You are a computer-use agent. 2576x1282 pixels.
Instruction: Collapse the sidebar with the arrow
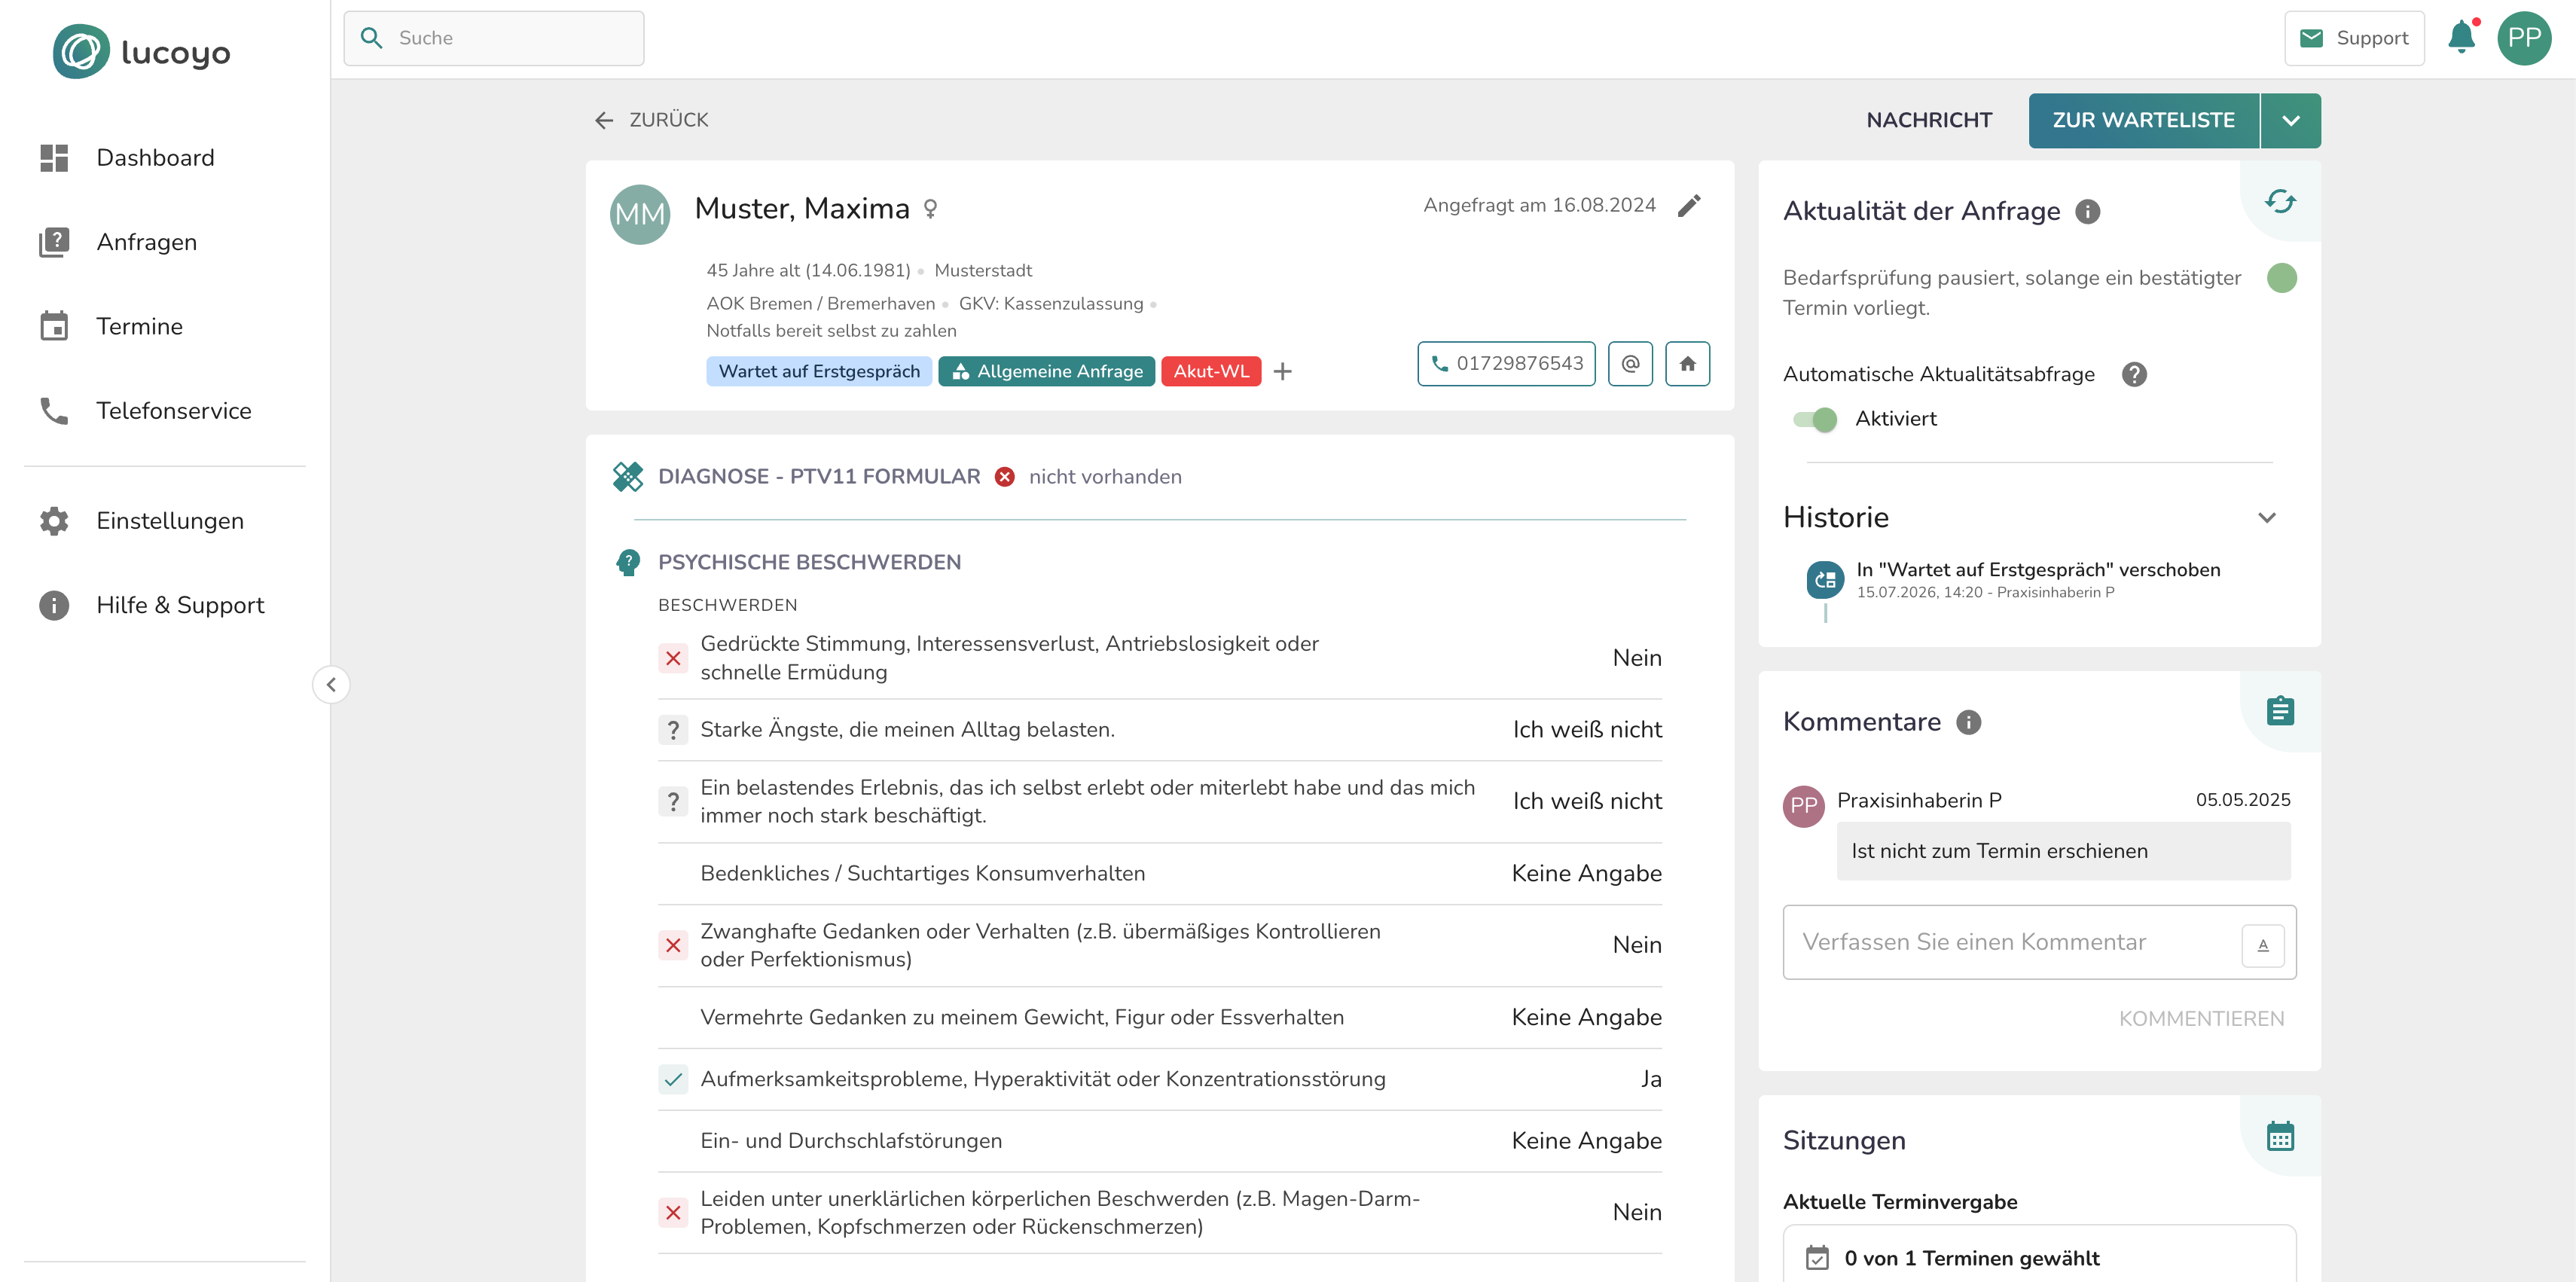(331, 685)
